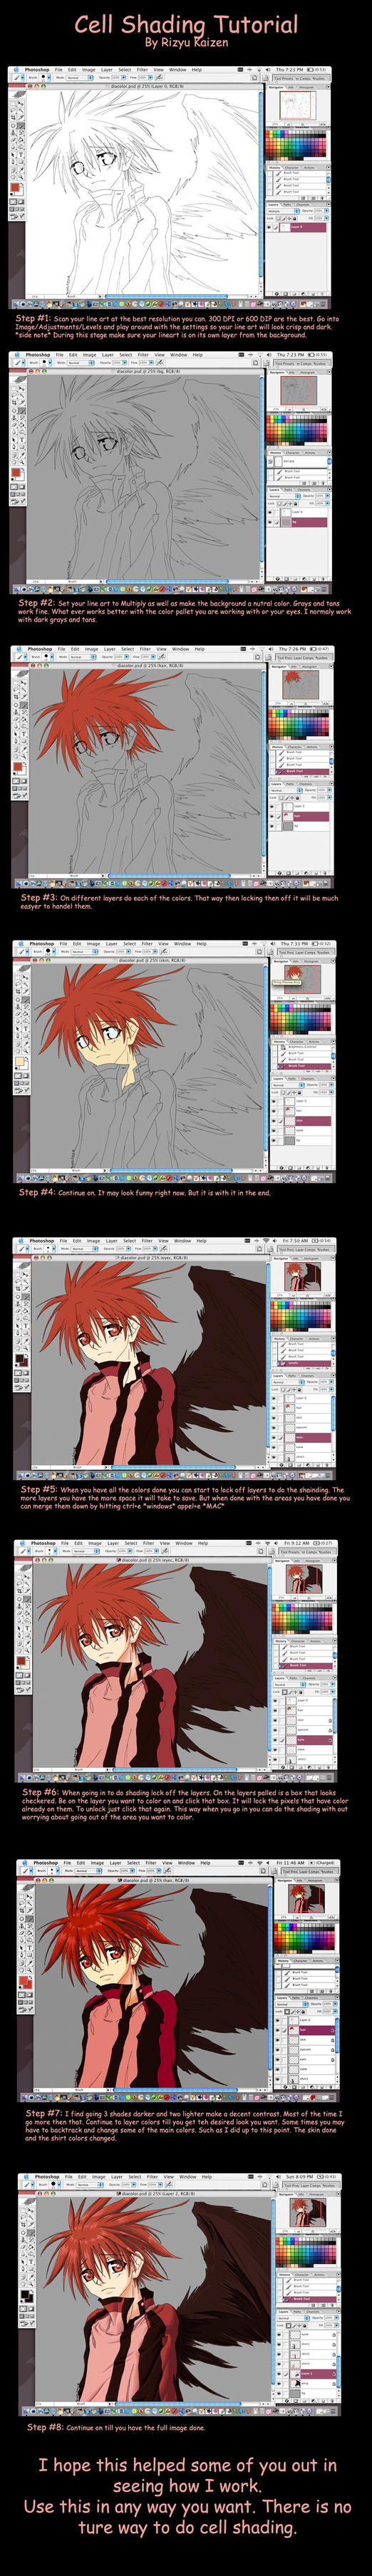This screenshot has height=2576, width=372.
Task: Select the highlighted layer in Step #6 Layers palette
Action: pos(304,1741)
